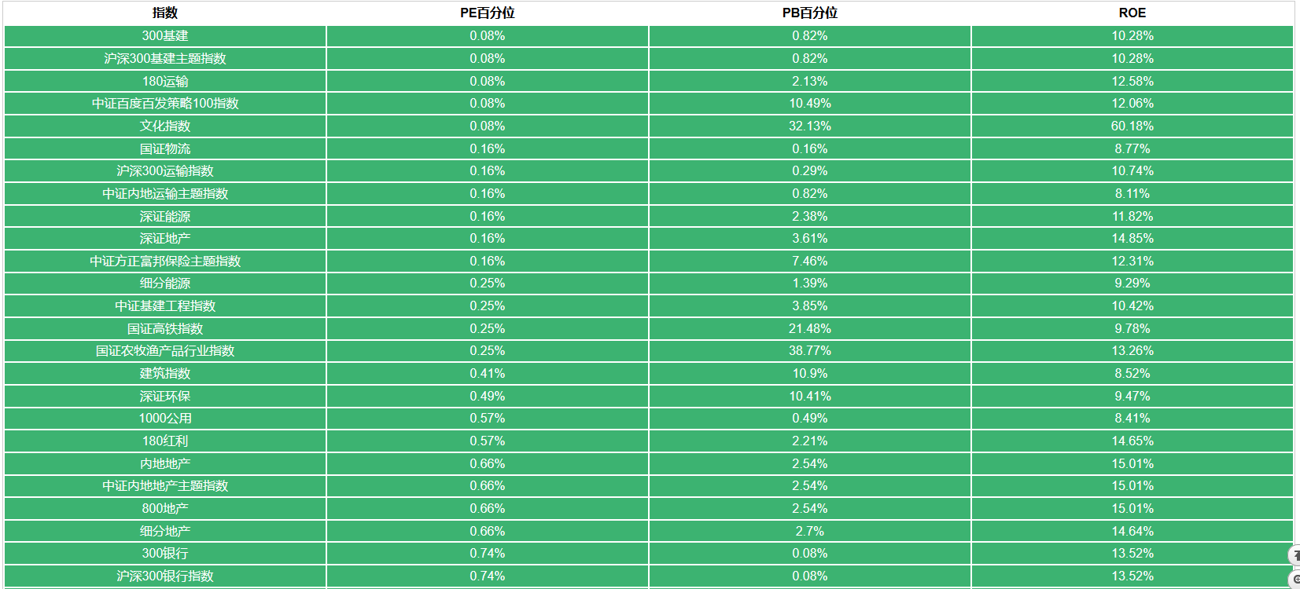This screenshot has height=589, width=1300.
Task: Select the 1000公用 index row
Action: point(649,419)
